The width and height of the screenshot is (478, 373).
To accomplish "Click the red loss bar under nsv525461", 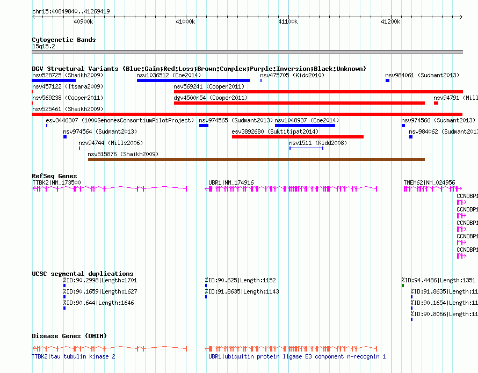I will click(247, 114).
